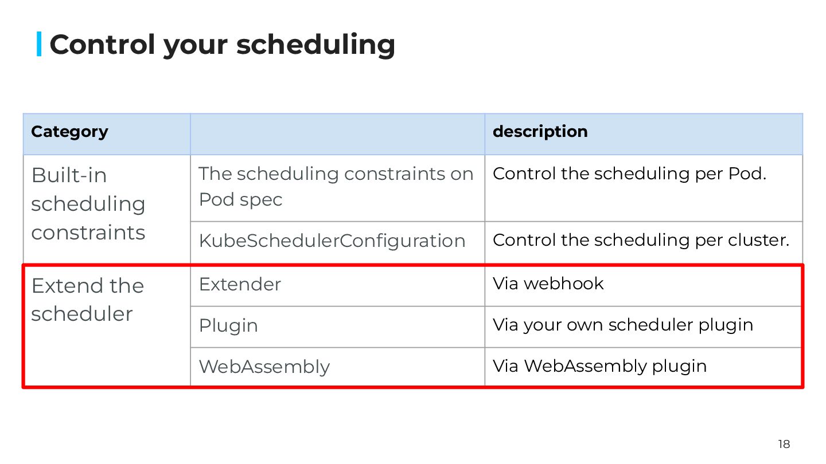Click the slide page number 18
The image size is (826, 464).
point(784,444)
